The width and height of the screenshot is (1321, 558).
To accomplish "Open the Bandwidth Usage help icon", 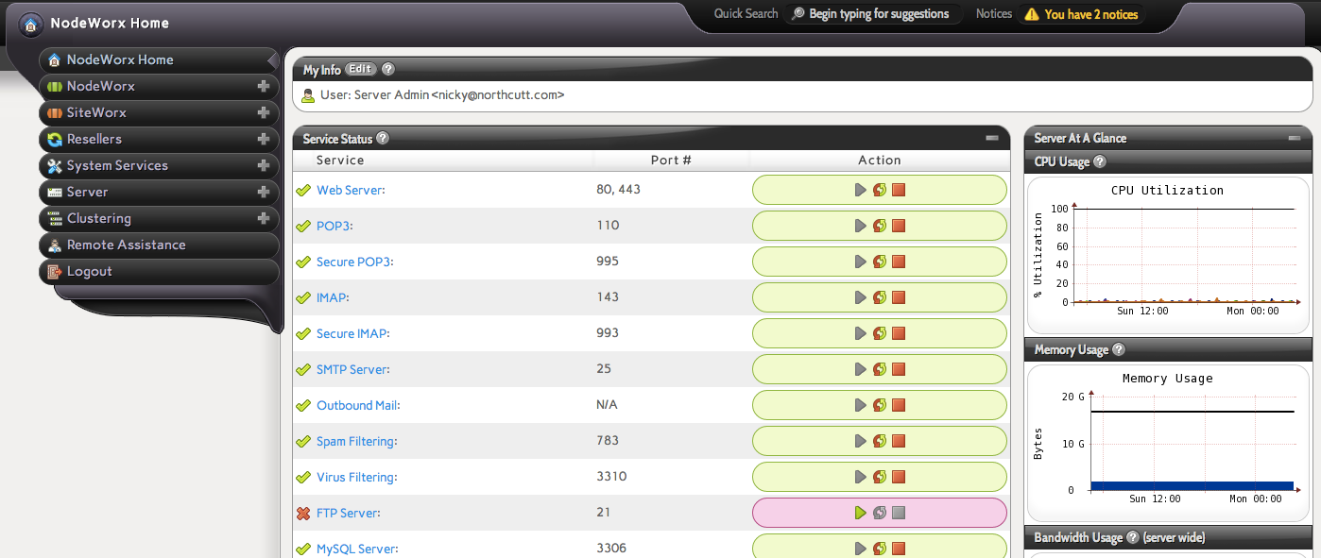I will 1132,537.
